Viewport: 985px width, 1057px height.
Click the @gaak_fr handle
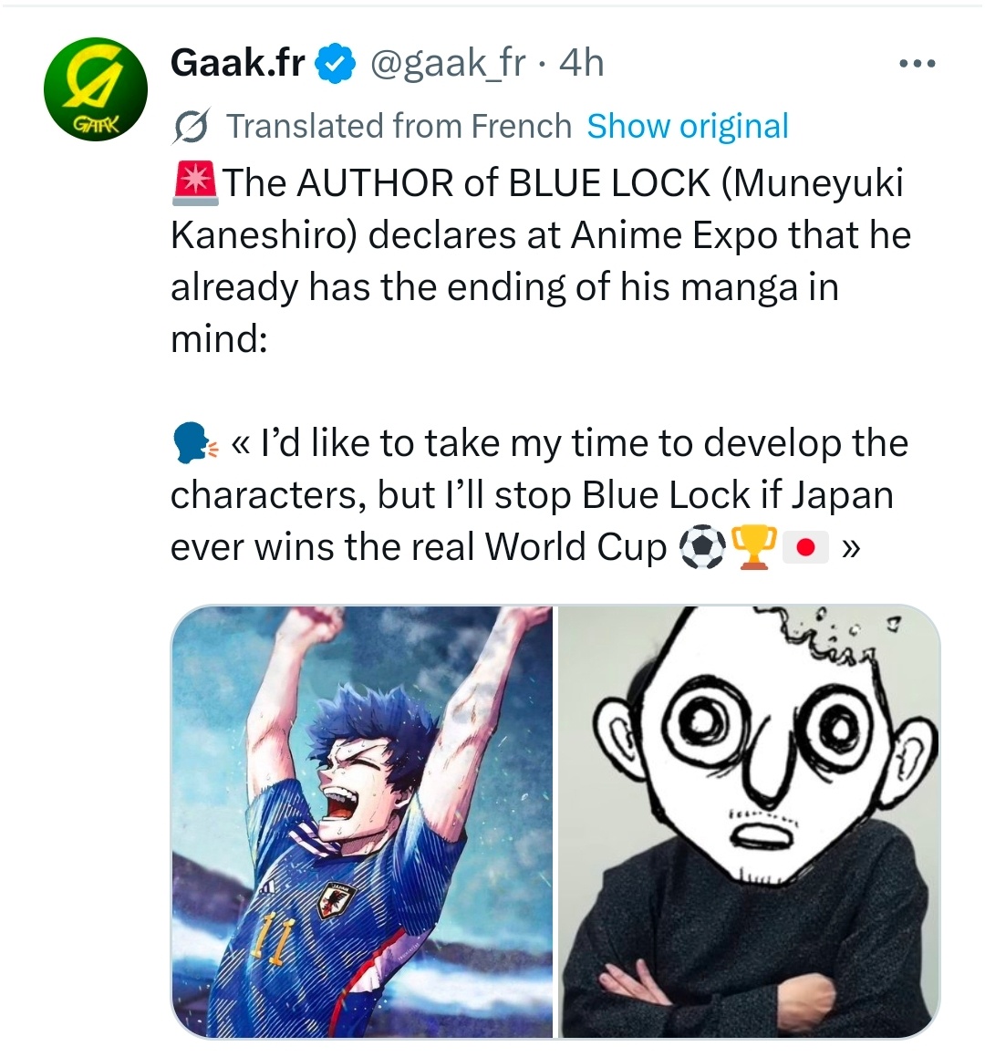point(448,63)
